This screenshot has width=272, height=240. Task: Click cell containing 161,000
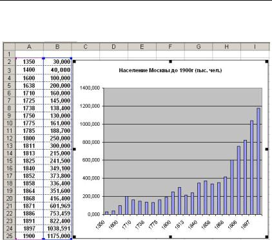click(x=57, y=123)
